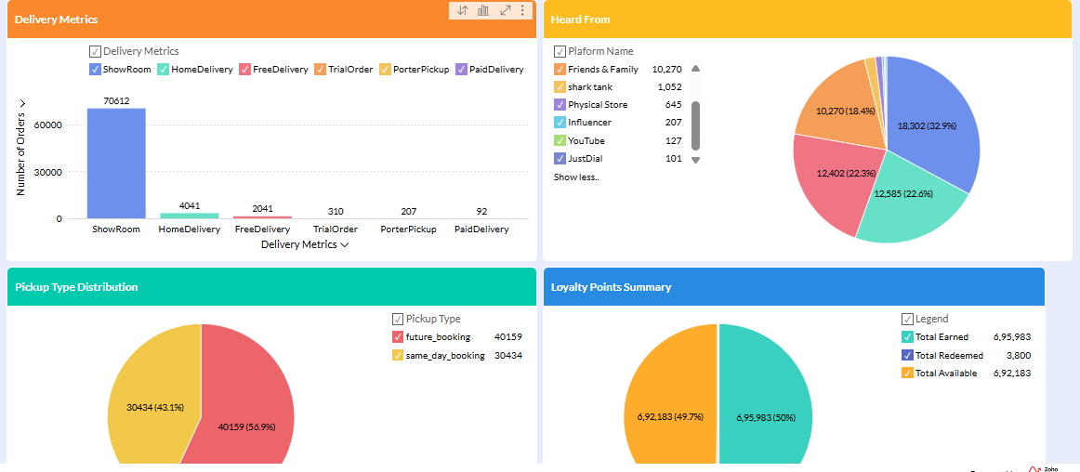Viewport: 1080px width, 472px height.
Task: Toggle the FreeDelivery legend checkbox
Action: (244, 69)
